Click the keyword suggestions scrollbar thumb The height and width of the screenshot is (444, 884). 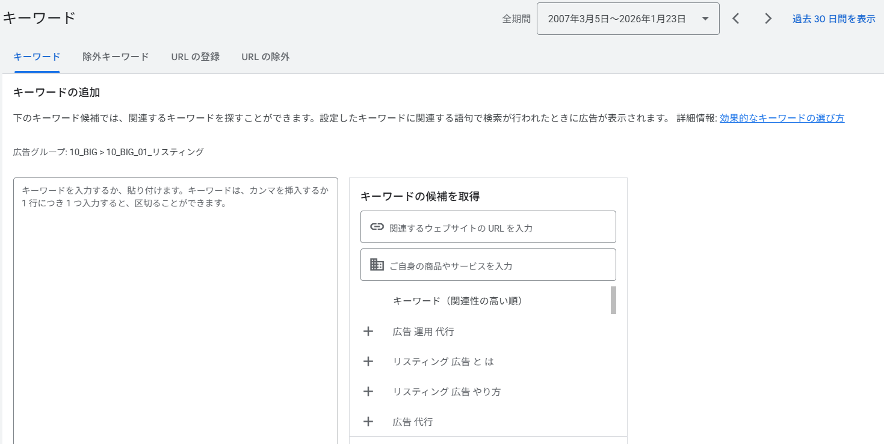(613, 300)
